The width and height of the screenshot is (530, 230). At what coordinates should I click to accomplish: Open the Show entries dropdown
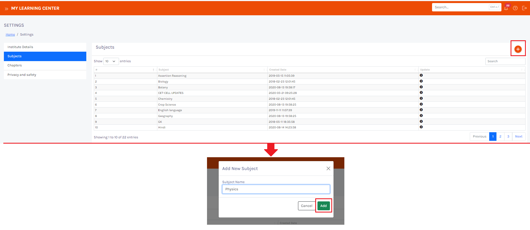point(111,61)
